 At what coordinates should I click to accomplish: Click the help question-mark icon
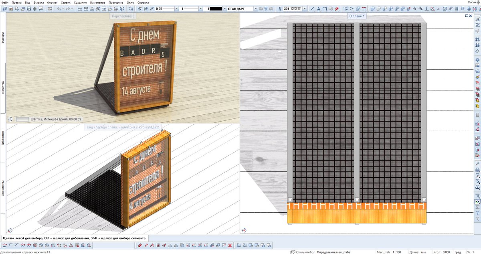[131, 8]
